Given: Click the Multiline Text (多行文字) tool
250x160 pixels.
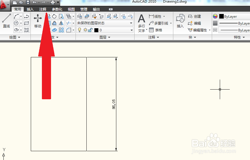Looking at the screenshot, I should (142, 23).
